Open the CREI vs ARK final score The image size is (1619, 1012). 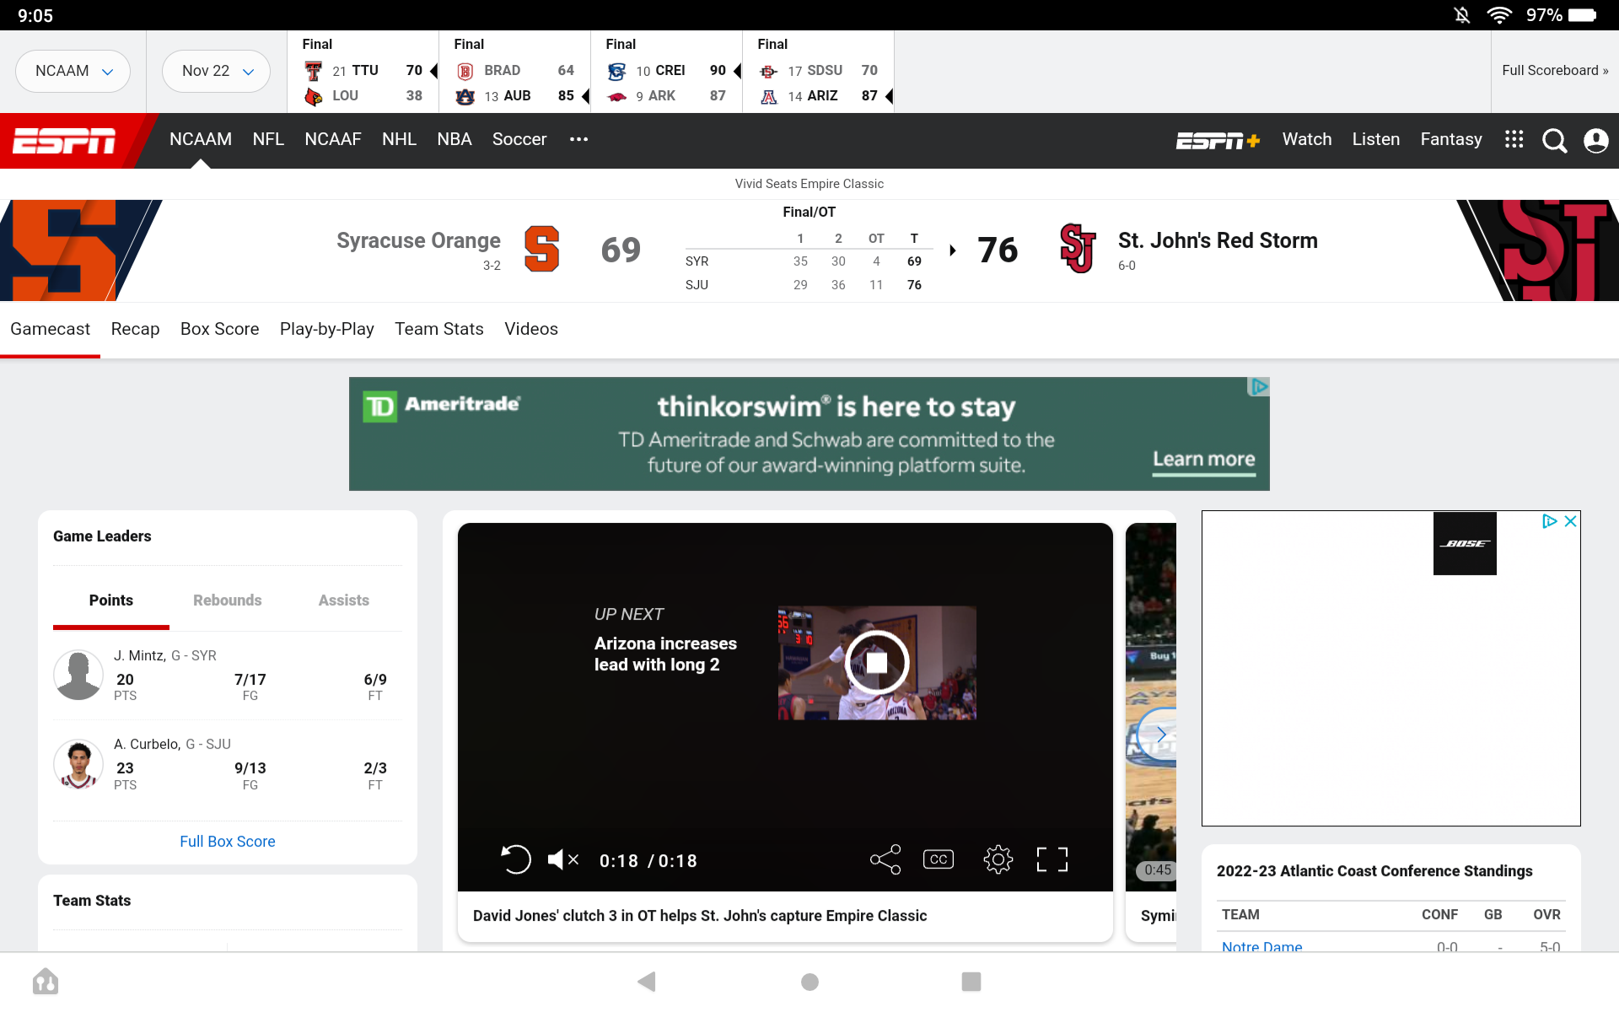click(x=667, y=72)
